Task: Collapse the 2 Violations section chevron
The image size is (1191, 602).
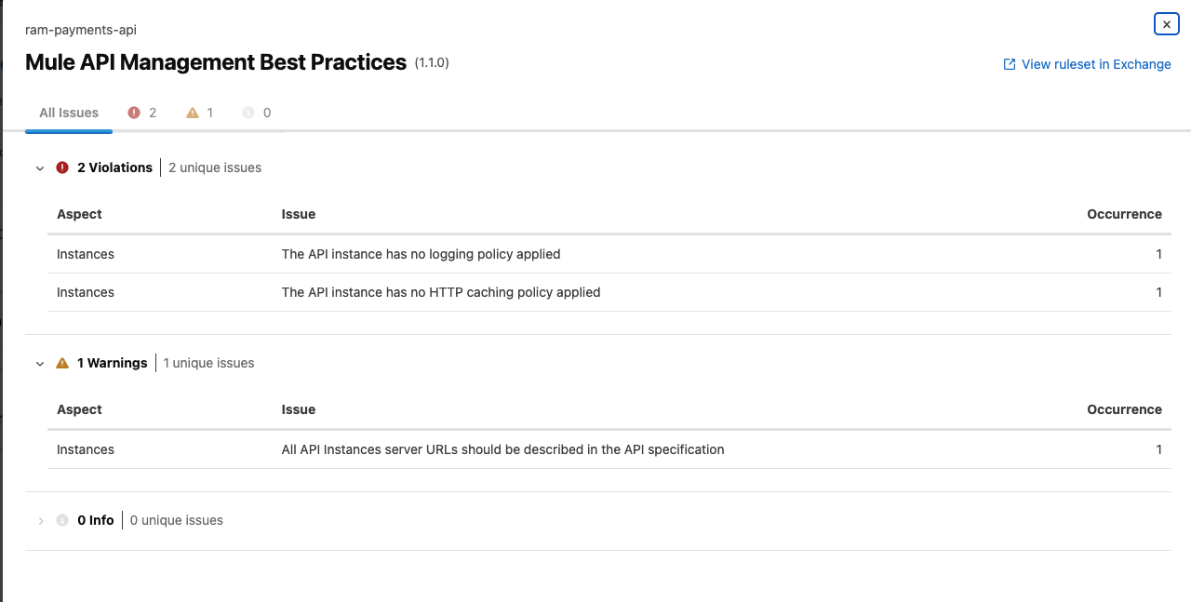Action: coord(40,168)
